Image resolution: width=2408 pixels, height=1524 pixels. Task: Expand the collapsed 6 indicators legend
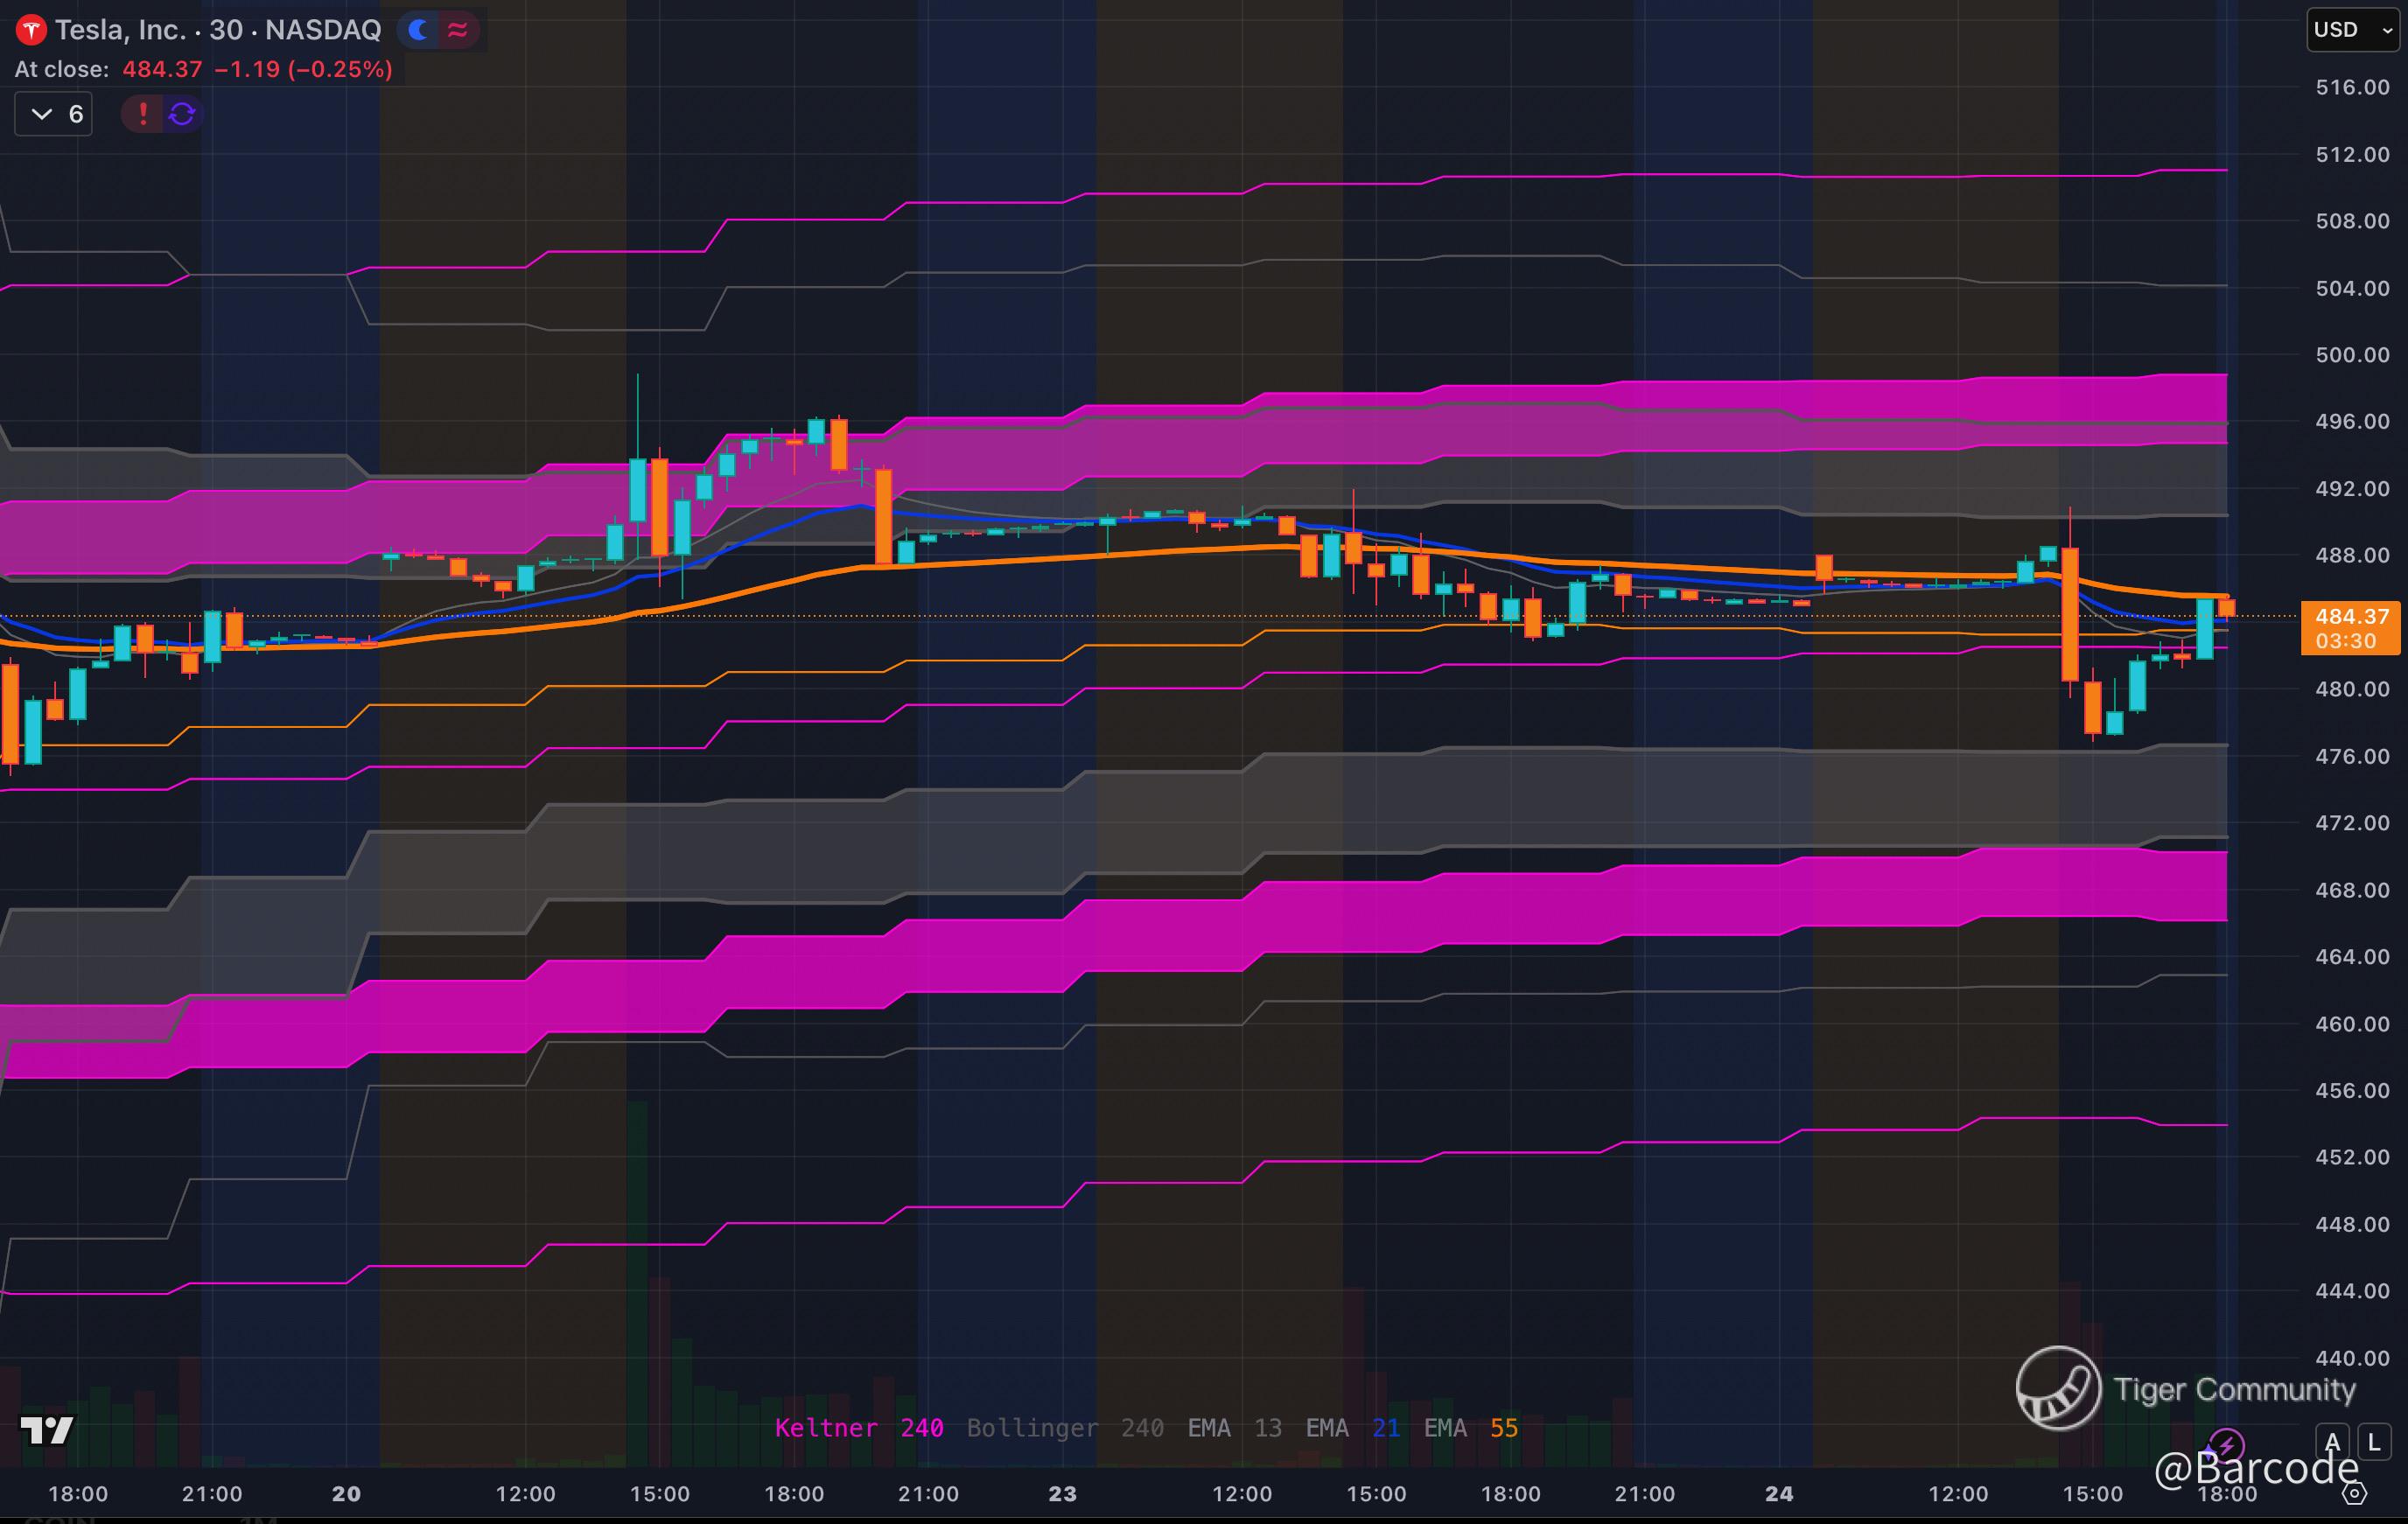coord(54,114)
